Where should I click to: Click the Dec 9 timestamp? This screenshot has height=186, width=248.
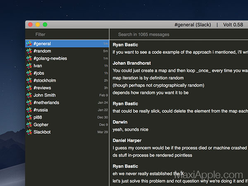[104, 125]
